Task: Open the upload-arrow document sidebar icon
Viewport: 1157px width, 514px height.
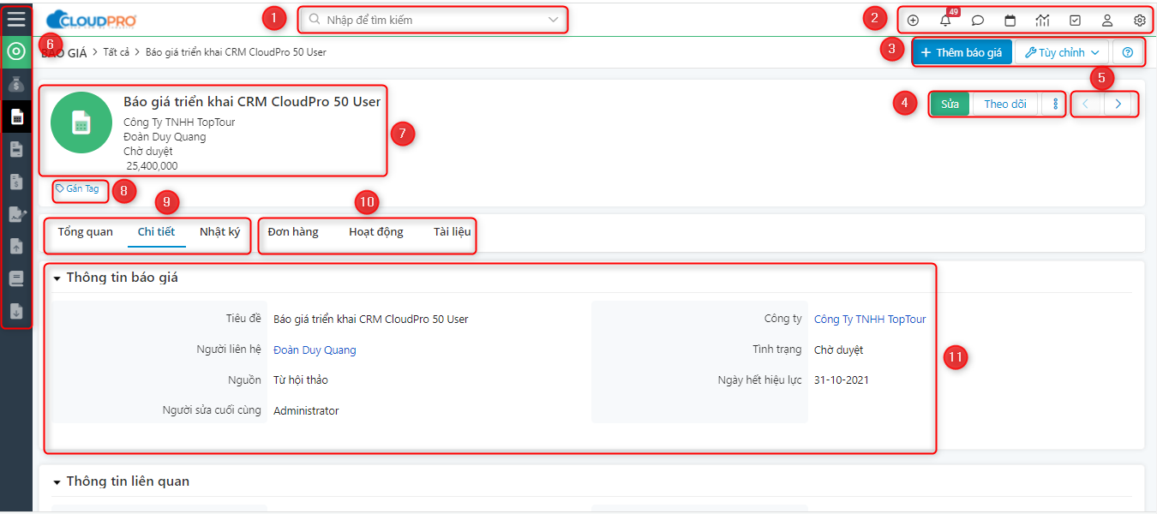Action: (x=16, y=247)
